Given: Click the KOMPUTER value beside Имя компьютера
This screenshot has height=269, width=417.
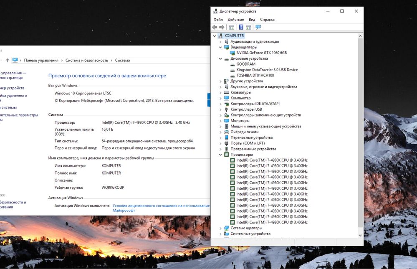Looking at the screenshot, I should coord(111,166).
